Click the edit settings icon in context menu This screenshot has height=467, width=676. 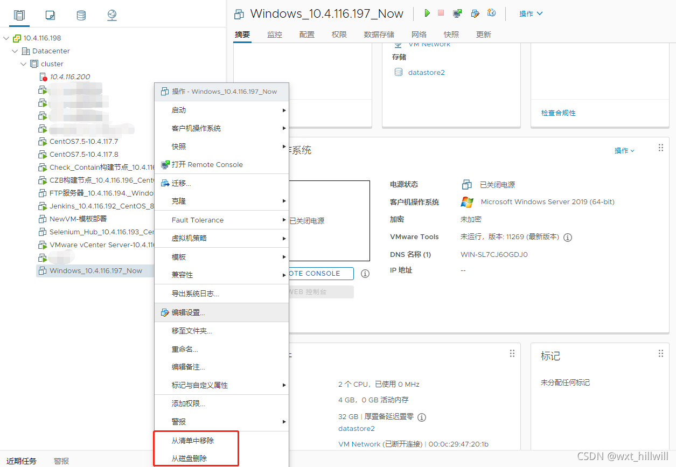click(165, 312)
